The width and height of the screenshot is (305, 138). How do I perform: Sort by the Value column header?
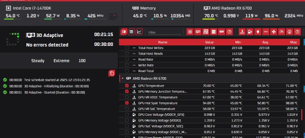[209, 42]
